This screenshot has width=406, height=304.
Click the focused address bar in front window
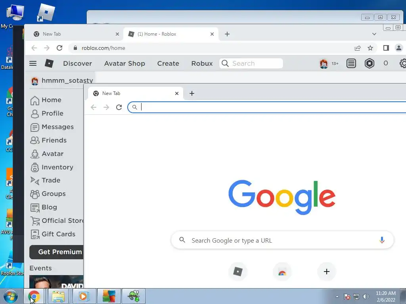tap(267, 107)
